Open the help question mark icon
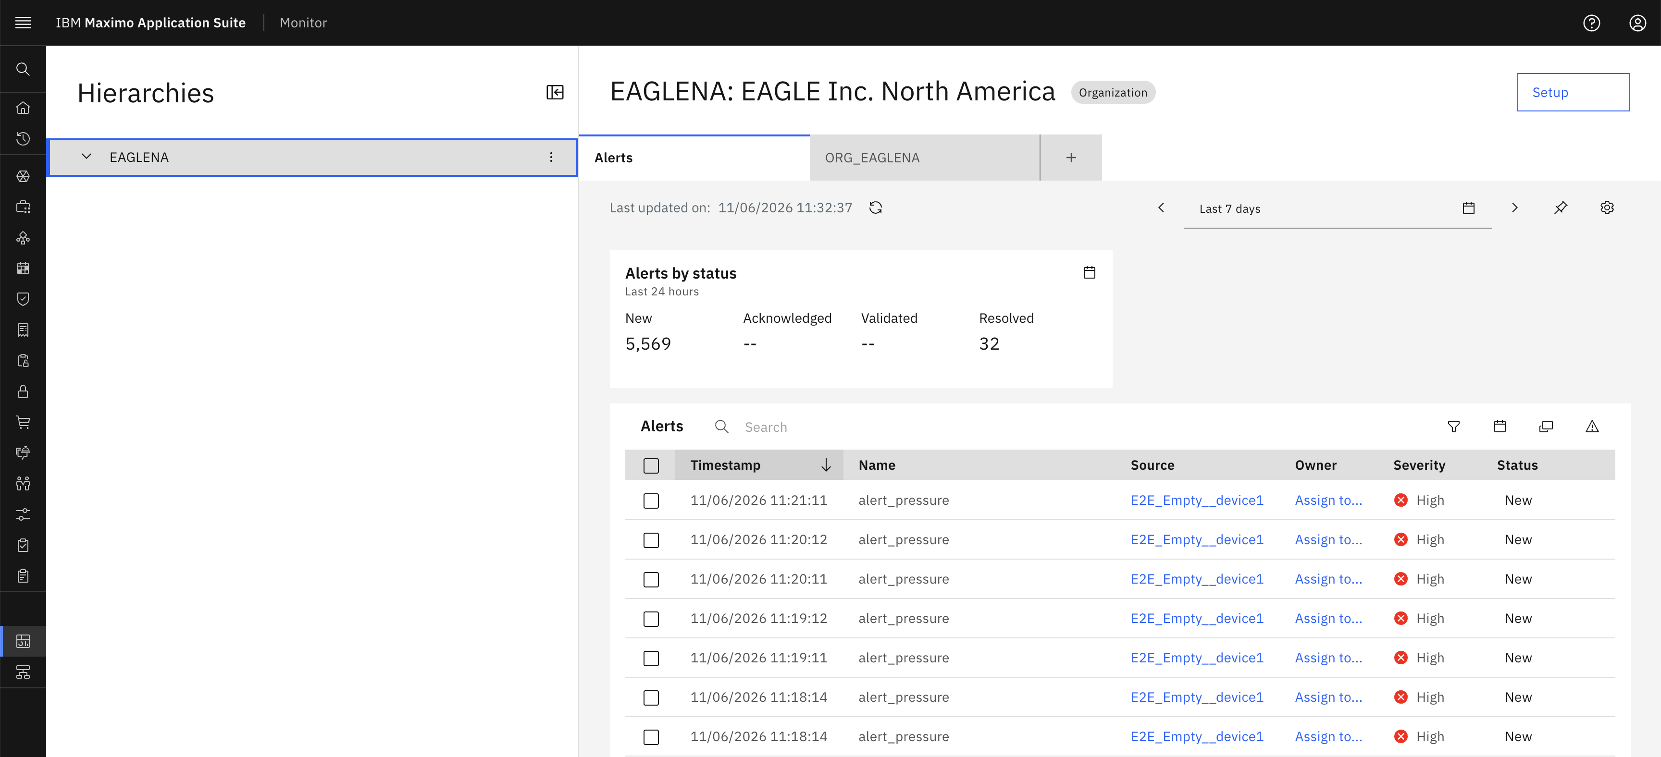This screenshot has height=757, width=1661. click(x=1591, y=23)
